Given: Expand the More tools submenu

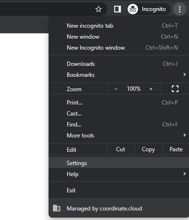Looking at the screenshot, I should click(119, 136).
